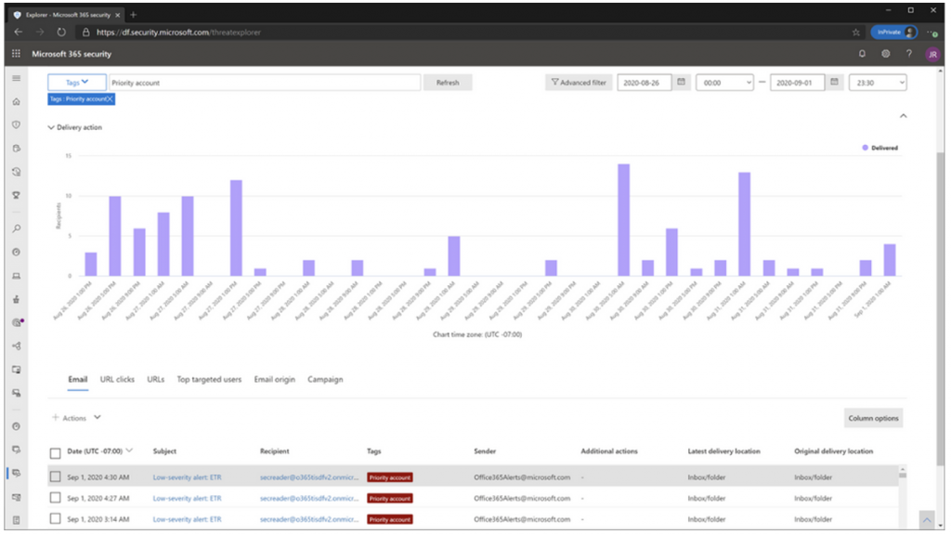Viewport: 951px width, 535px height.
Task: View site info via lock icon
Action: (x=85, y=33)
